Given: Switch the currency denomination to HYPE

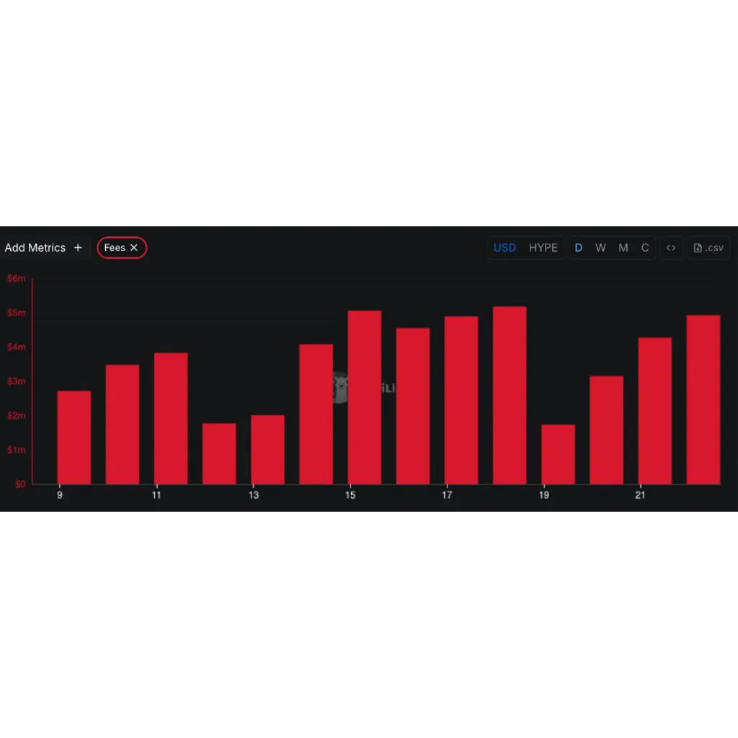Looking at the screenshot, I should point(543,248).
